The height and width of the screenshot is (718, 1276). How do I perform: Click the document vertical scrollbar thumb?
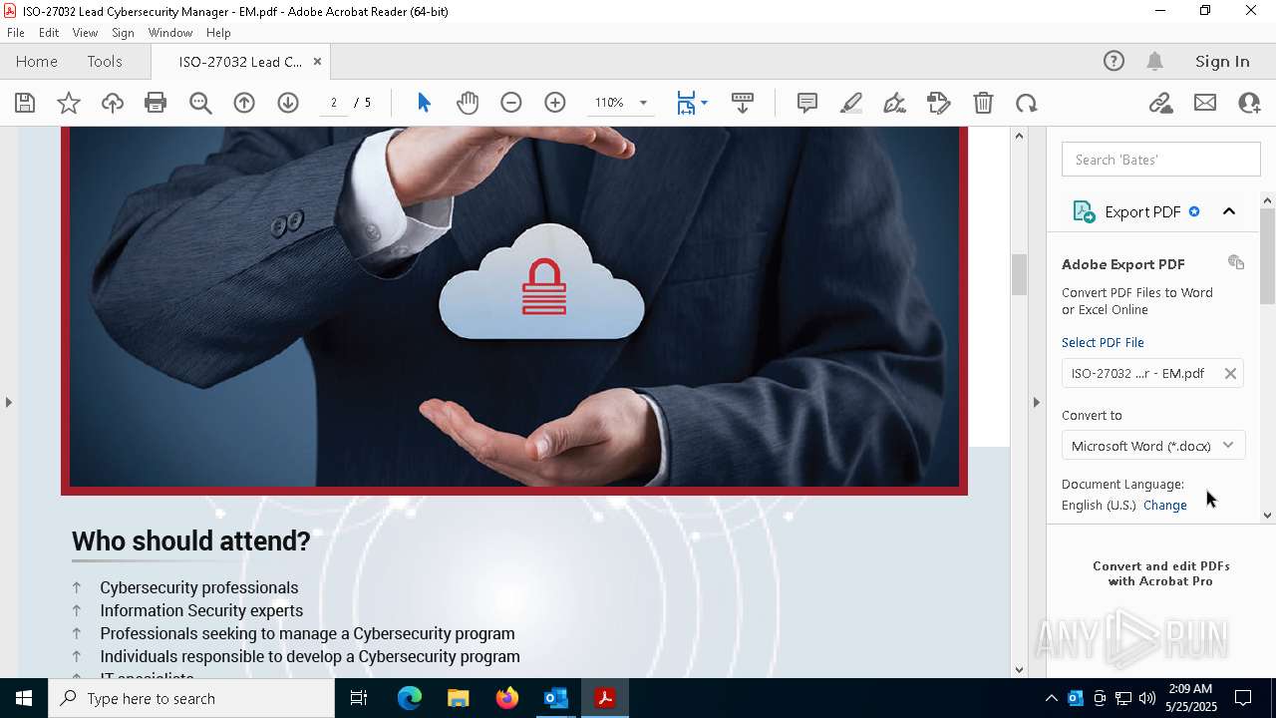tap(1019, 274)
